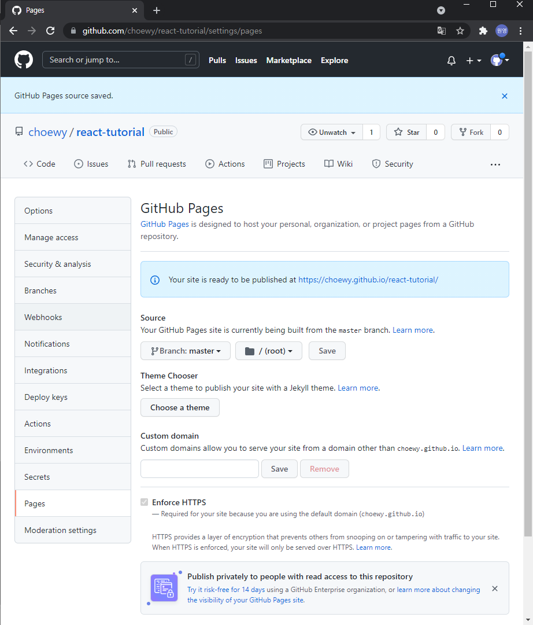Save the Pages source selection
The height and width of the screenshot is (625, 533).
tap(327, 351)
